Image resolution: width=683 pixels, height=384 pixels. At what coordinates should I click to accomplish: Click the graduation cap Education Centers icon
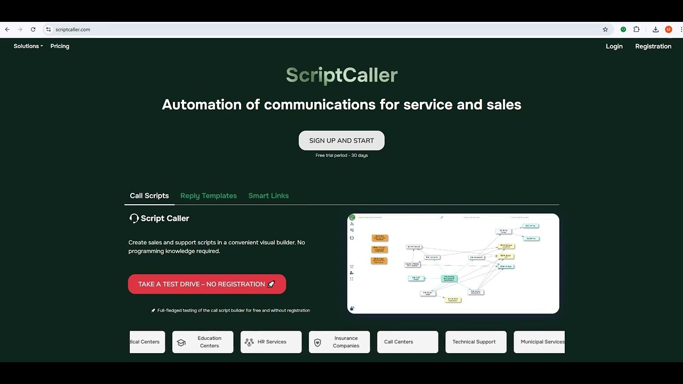pyautogui.click(x=181, y=342)
